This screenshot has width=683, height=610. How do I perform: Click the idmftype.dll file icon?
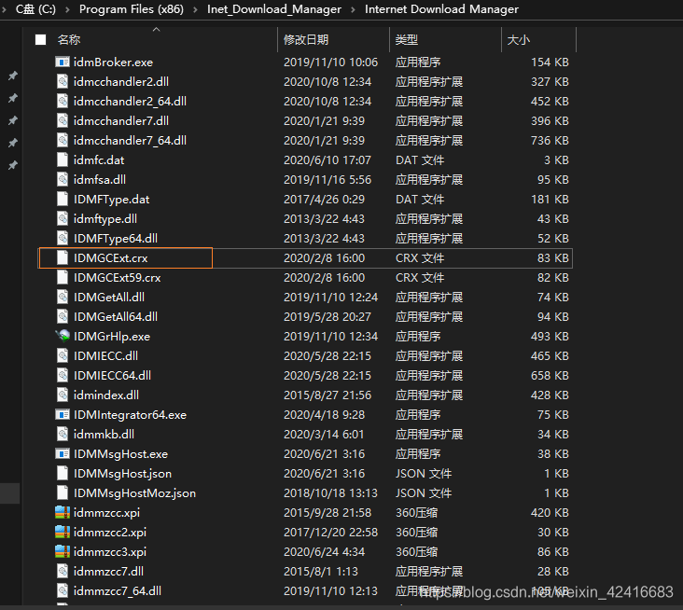[63, 219]
